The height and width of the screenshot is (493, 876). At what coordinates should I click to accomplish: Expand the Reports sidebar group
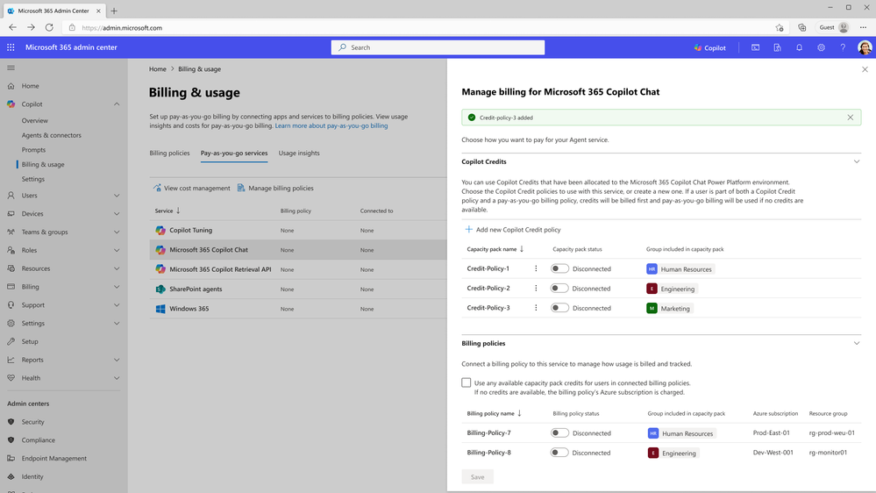tap(117, 360)
